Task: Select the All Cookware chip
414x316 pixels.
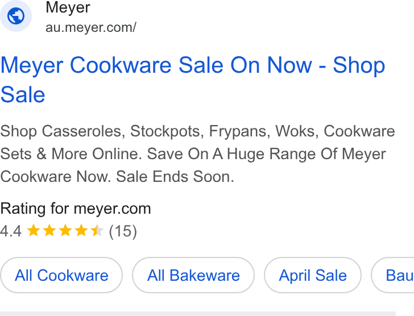Action: click(61, 275)
